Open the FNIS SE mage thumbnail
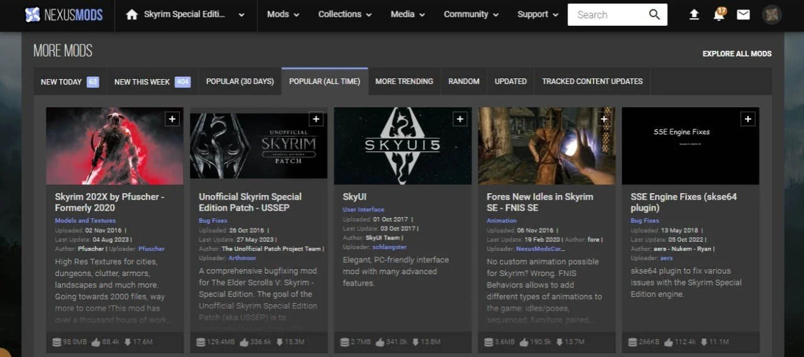This screenshot has height=357, width=804. [546, 146]
